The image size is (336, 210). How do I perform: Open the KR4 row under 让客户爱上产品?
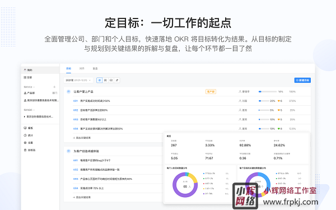(192, 129)
